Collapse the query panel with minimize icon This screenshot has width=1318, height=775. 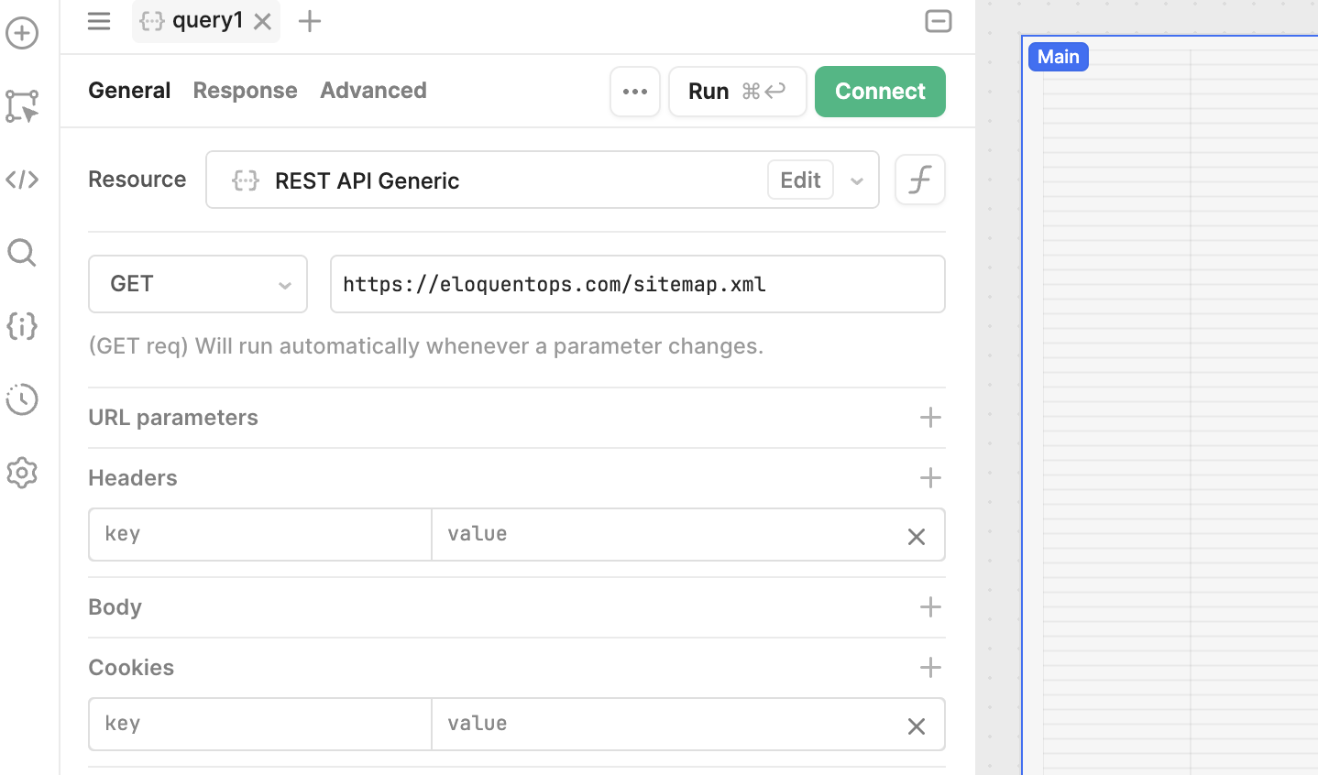[938, 21]
